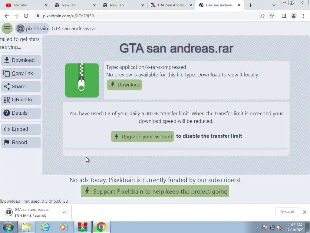The image size is (310, 233).
Task: Click Support Pixeldrain to help keep project going
Action: coord(155,191)
